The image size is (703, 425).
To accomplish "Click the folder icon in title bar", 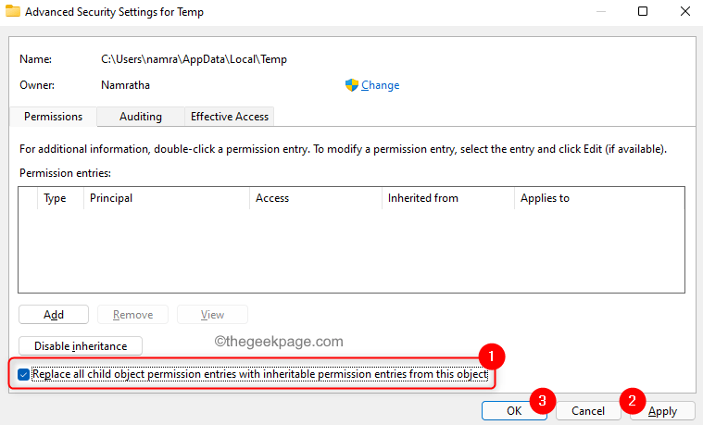I will click(x=13, y=11).
